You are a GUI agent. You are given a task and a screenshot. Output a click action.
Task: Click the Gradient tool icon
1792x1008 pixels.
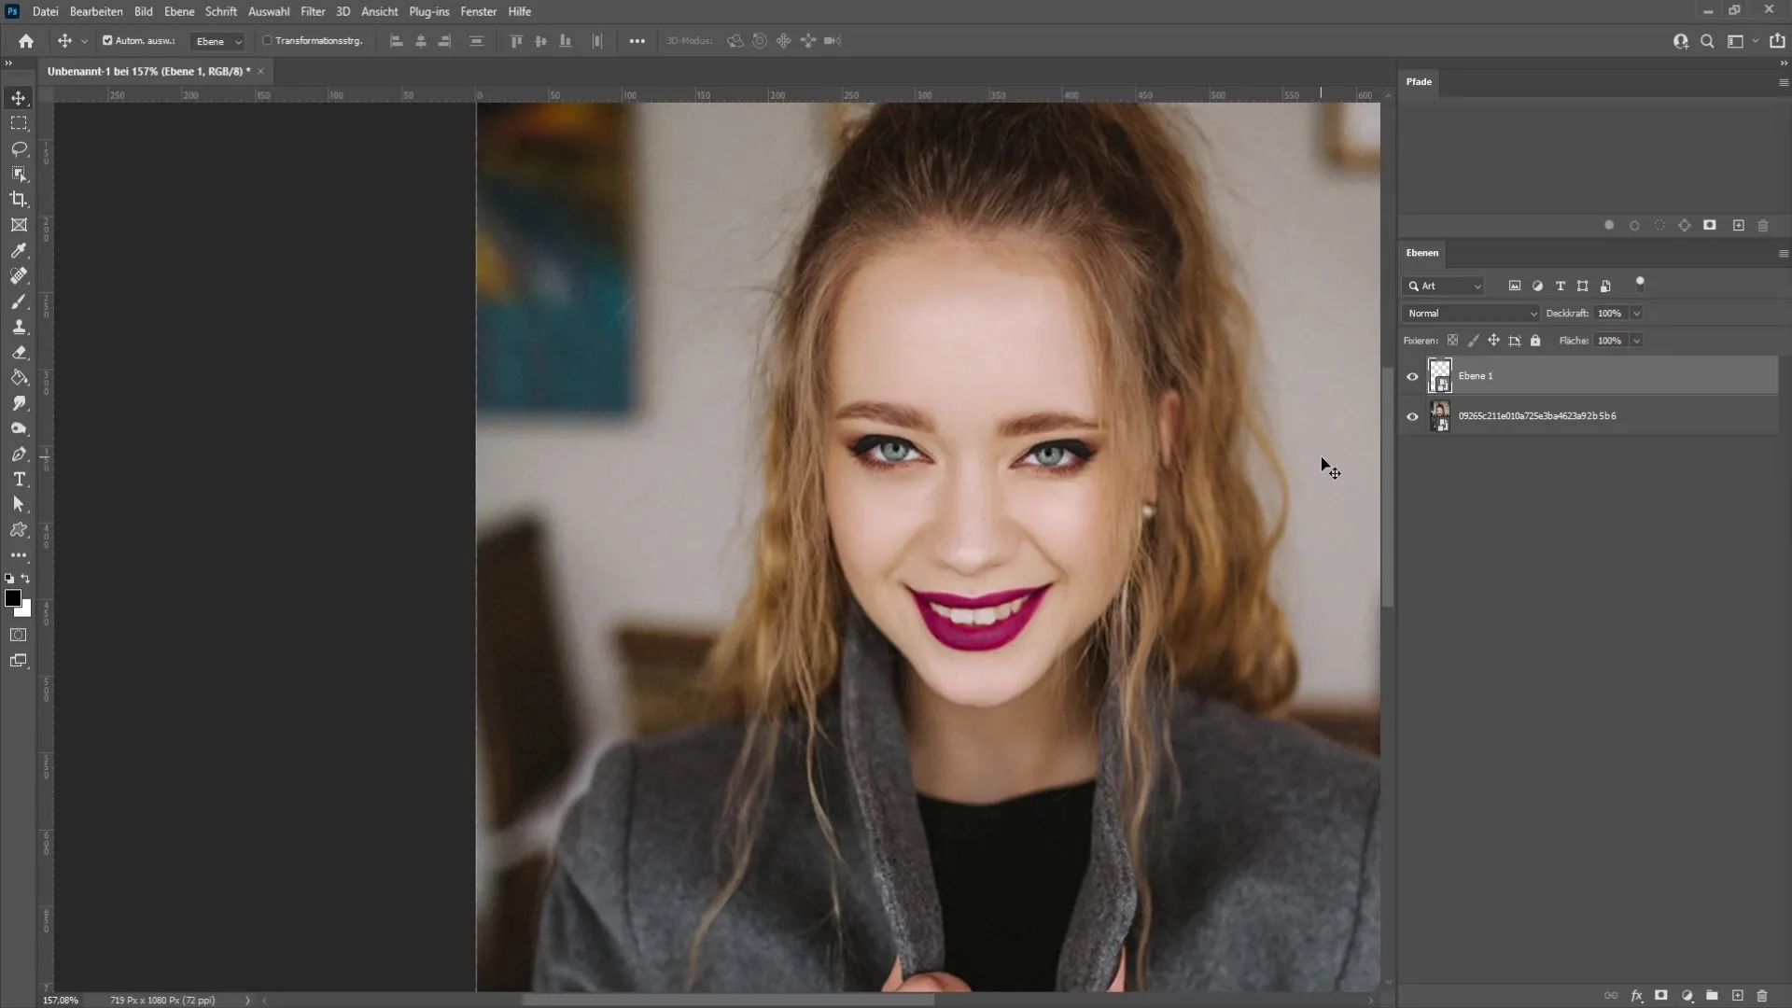(x=19, y=377)
